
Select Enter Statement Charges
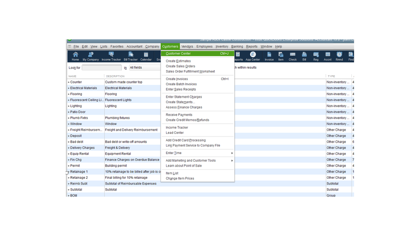(198, 97)
